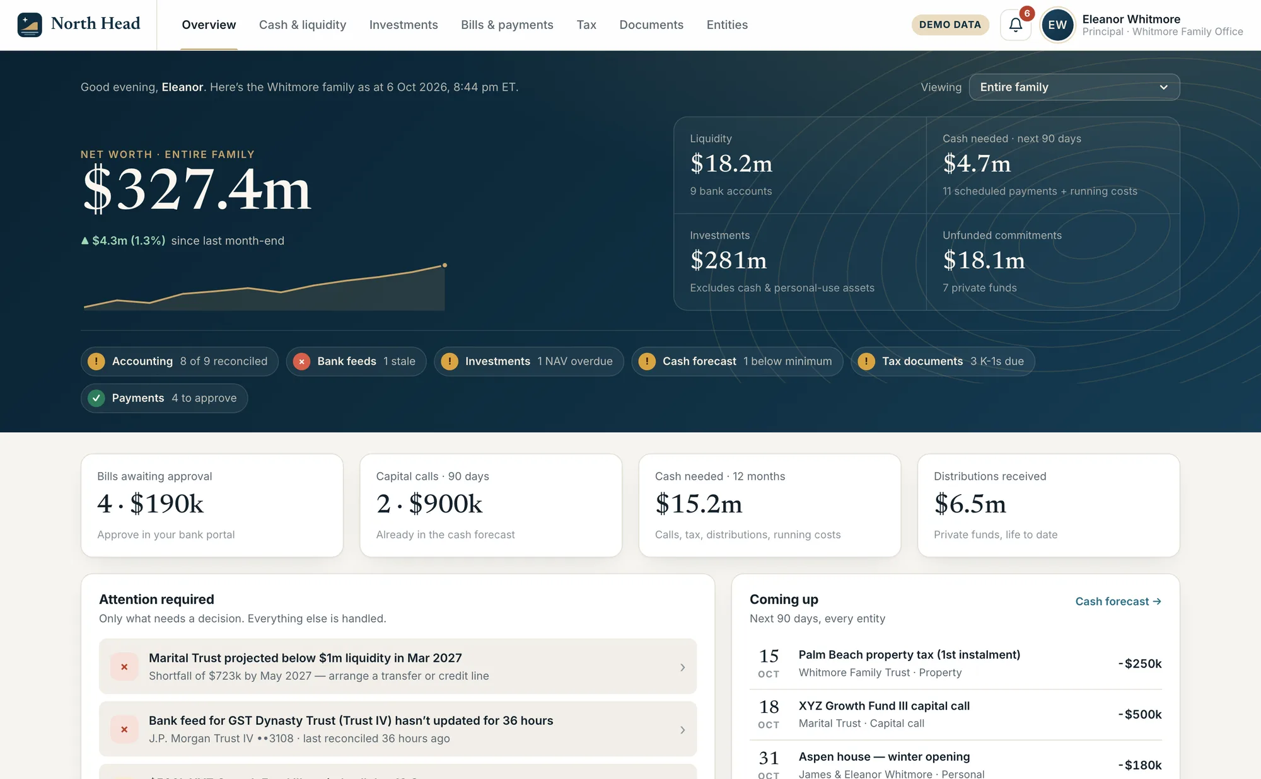Click the Payments green check icon
1261x779 pixels.
96,398
